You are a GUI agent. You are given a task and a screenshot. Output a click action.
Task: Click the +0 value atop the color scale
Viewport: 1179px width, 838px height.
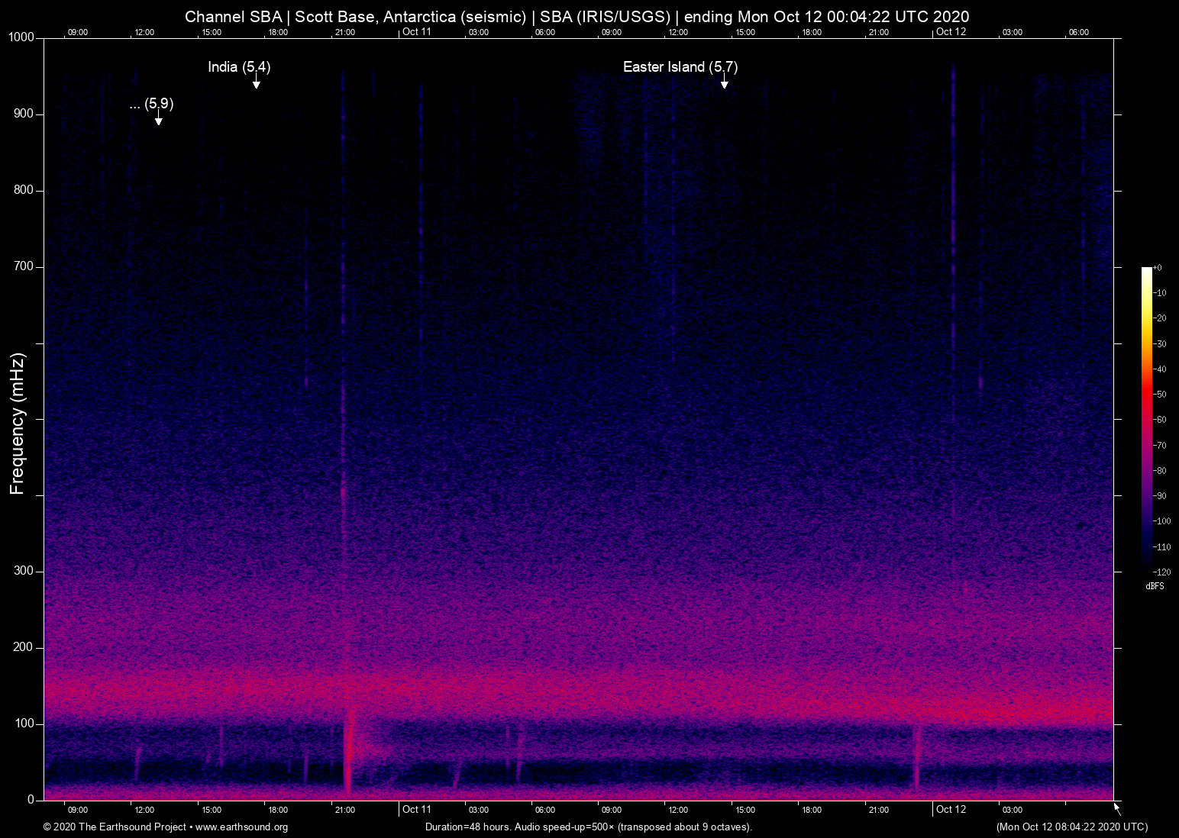pos(1158,268)
